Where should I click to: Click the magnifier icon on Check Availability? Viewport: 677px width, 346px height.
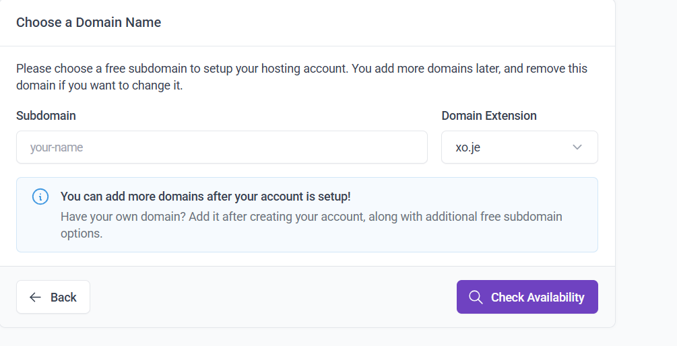(x=476, y=298)
